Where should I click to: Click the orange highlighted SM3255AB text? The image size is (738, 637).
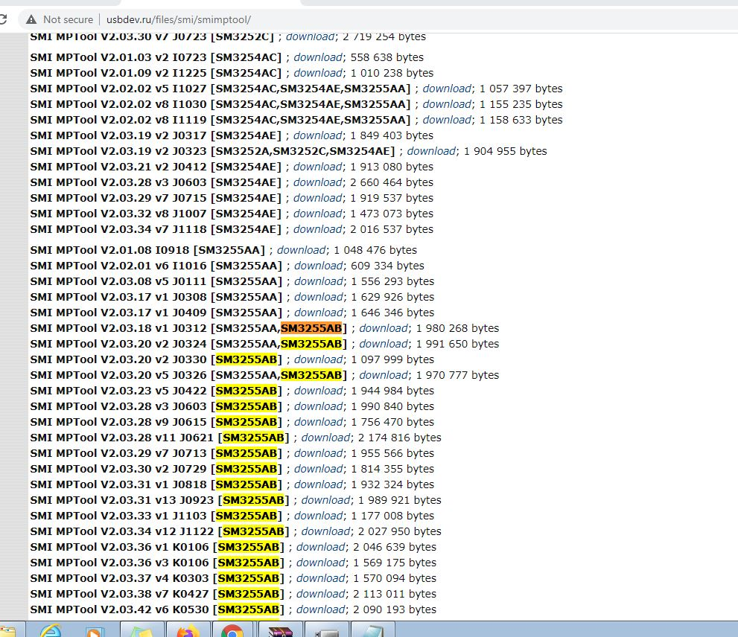[312, 328]
